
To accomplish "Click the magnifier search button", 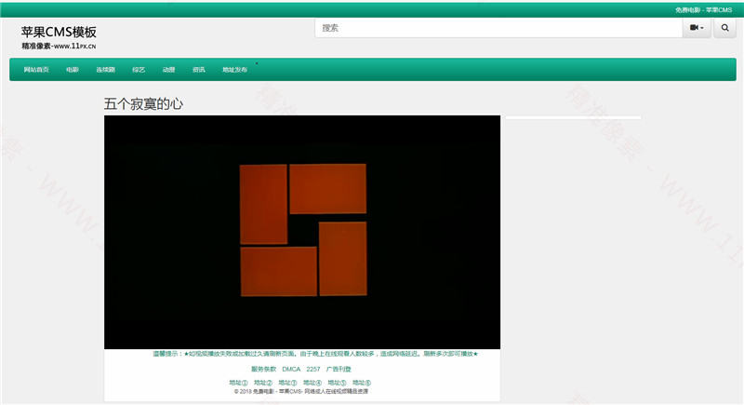I will [x=724, y=28].
